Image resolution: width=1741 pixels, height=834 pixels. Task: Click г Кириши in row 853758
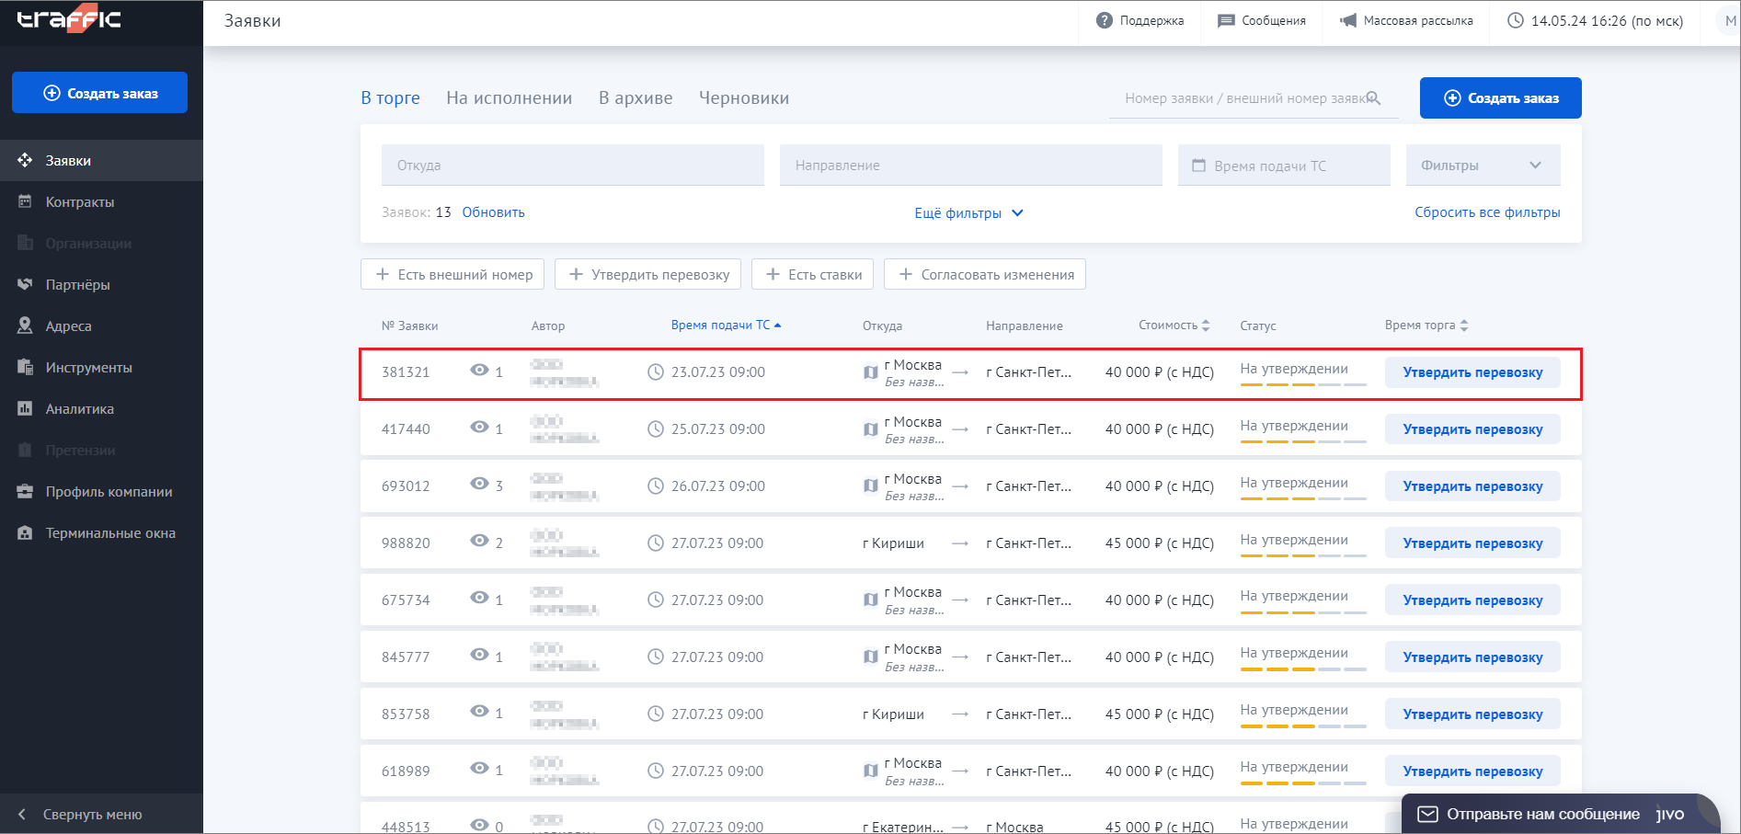(893, 714)
